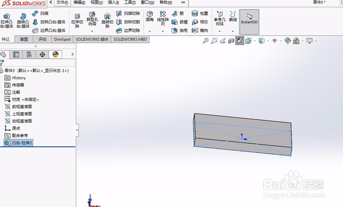Choose the Shell (抽壳) feature
This screenshot has height=207, width=343.
click(179, 31)
